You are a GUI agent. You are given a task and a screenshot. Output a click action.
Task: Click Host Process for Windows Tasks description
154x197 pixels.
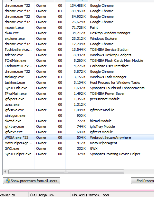click(x=115, y=82)
